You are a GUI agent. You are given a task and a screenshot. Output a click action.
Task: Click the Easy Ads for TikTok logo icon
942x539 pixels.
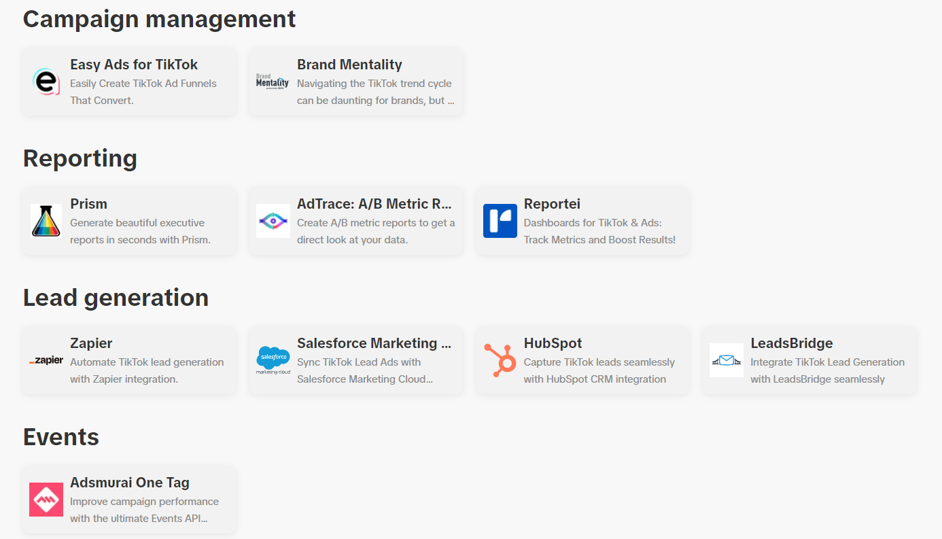point(46,82)
